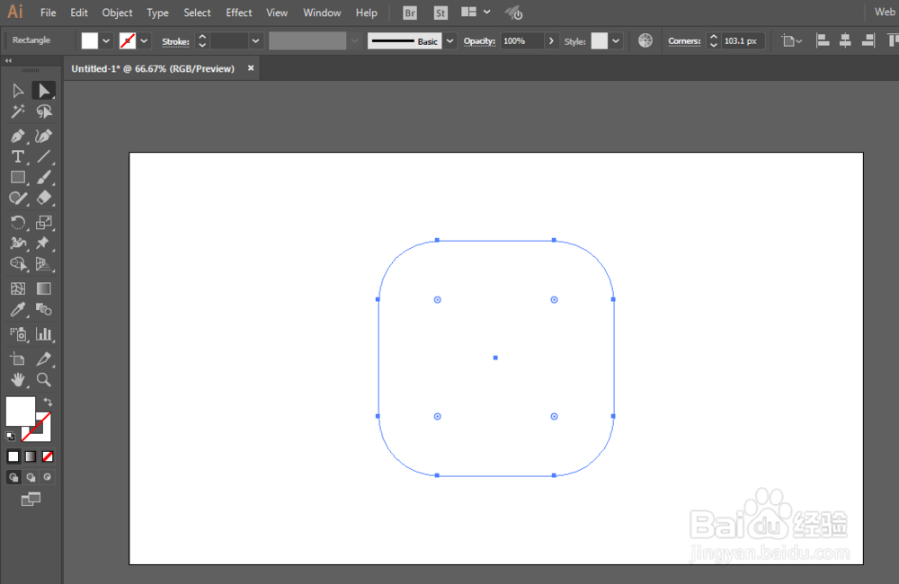Switch to Draw Behind mode

click(x=31, y=477)
